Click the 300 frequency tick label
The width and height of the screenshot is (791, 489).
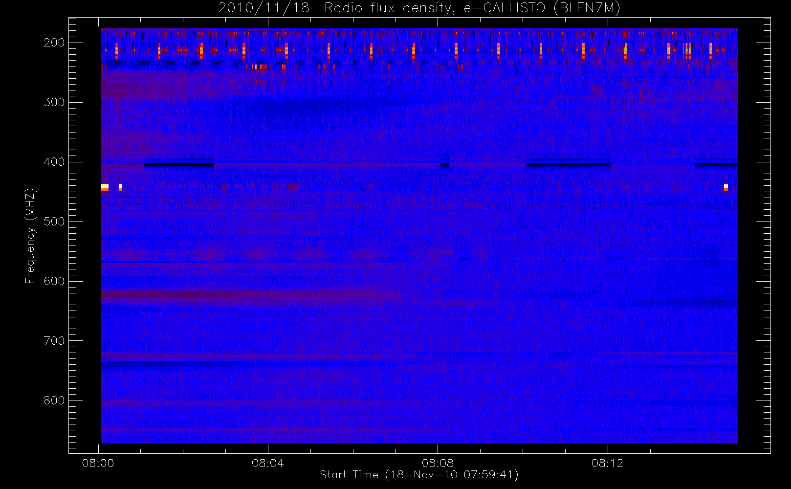click(54, 102)
